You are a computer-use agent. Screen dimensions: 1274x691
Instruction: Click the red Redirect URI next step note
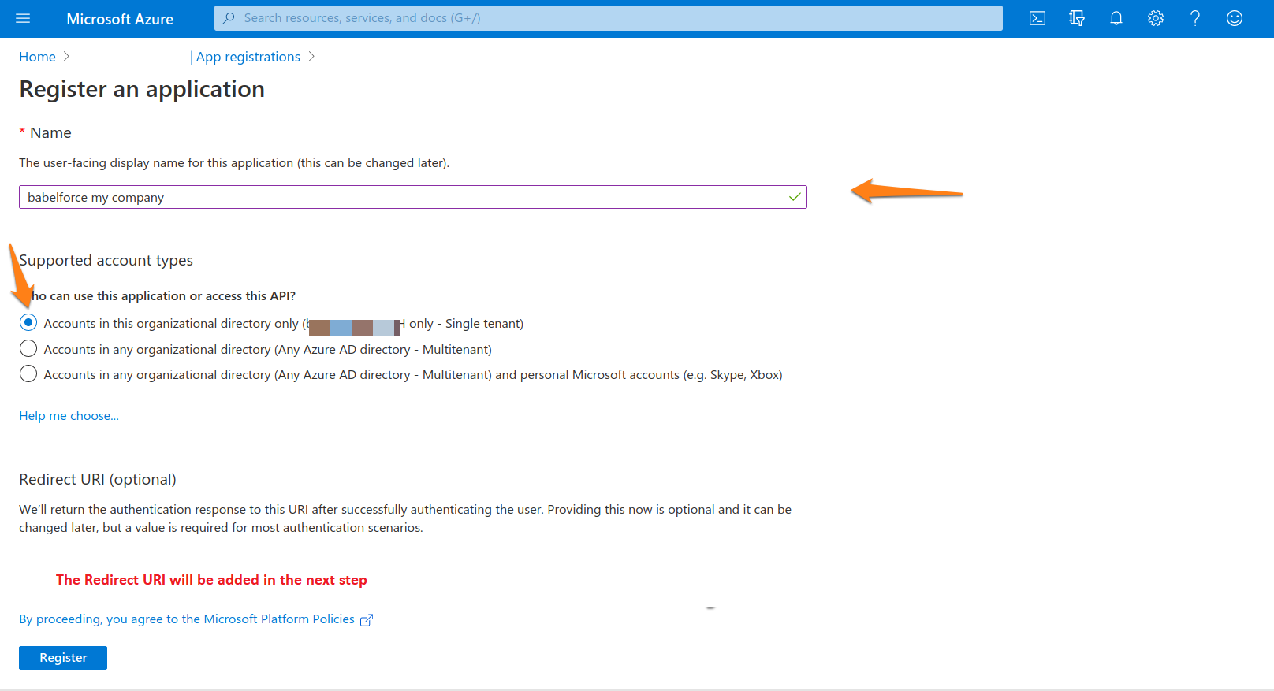(211, 580)
